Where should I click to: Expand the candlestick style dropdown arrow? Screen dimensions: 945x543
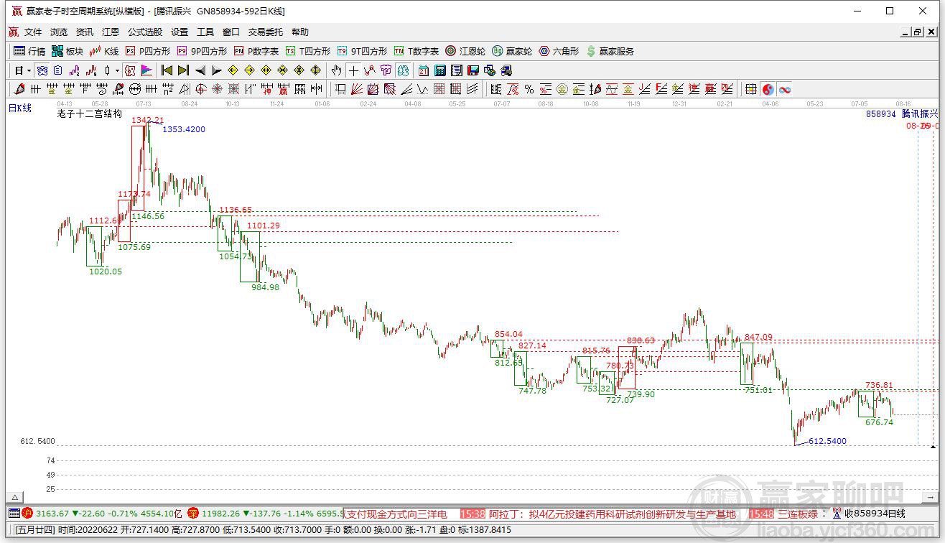coord(117,70)
